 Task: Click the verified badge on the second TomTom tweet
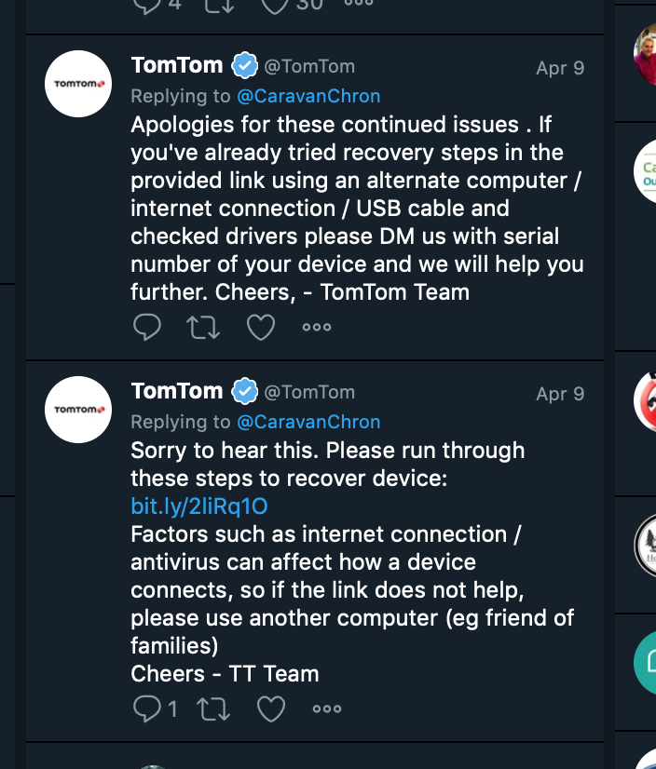coord(245,391)
